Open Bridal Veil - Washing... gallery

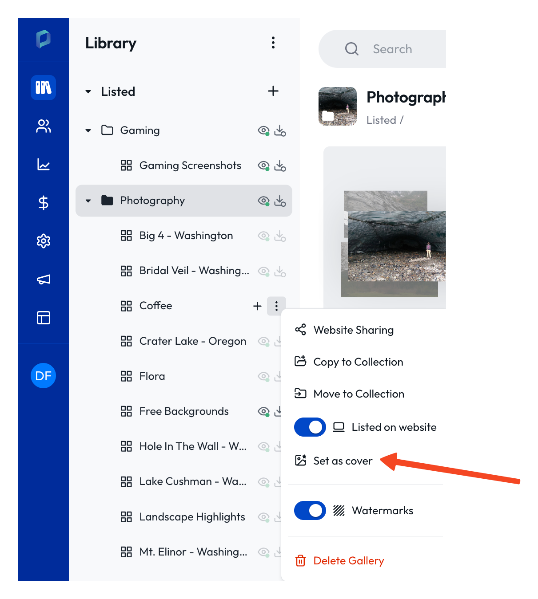(x=194, y=271)
